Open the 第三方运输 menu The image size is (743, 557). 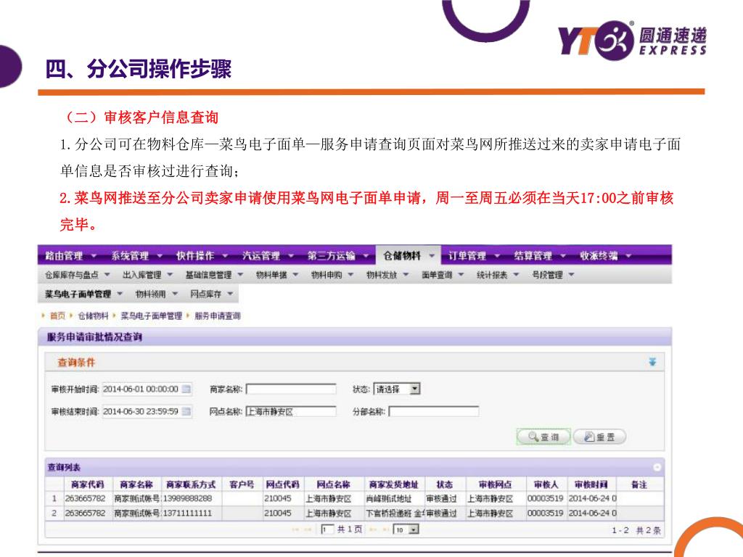click(x=338, y=256)
